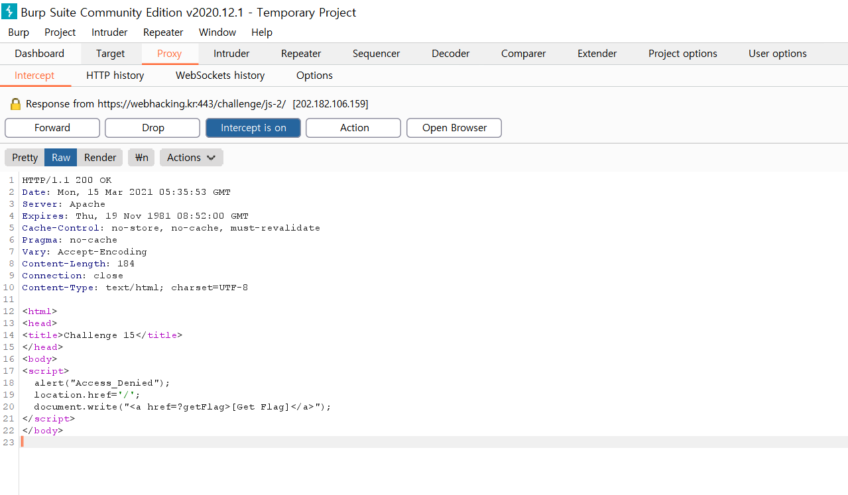The width and height of the screenshot is (848, 495).
Task: Open the User options tab
Action: point(778,54)
